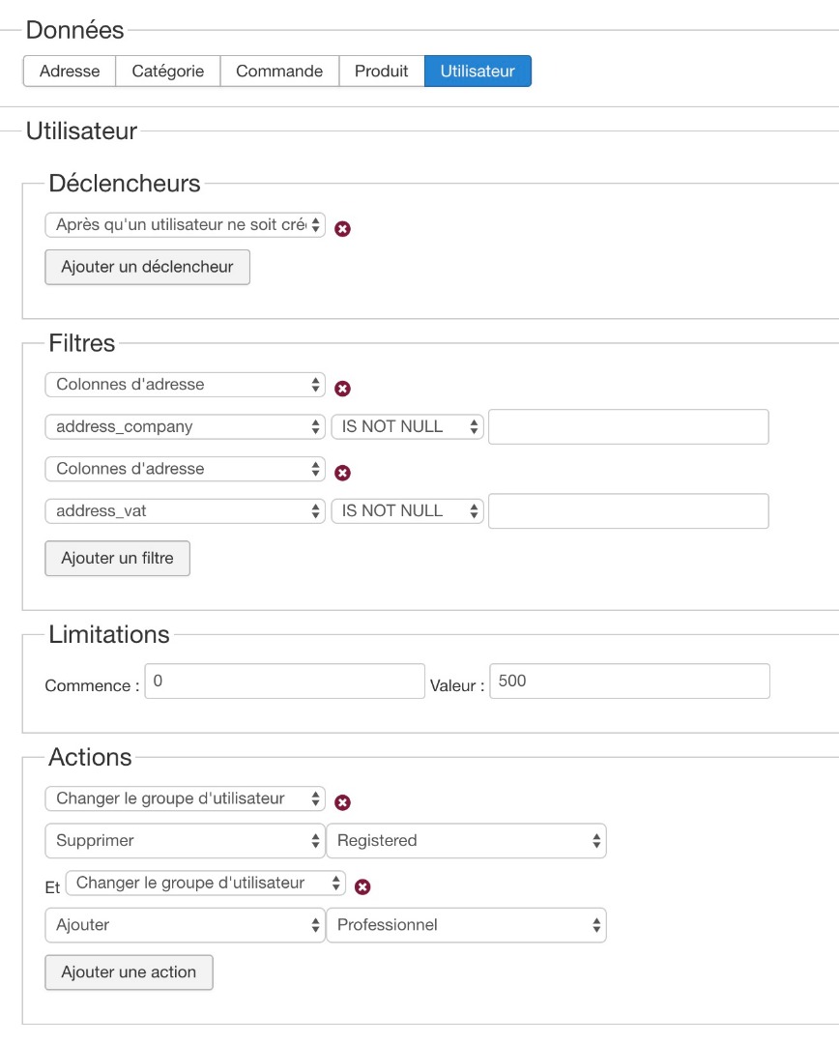Delete the address_company filter with red X
This screenshot has width=839, height=1044.
point(342,389)
